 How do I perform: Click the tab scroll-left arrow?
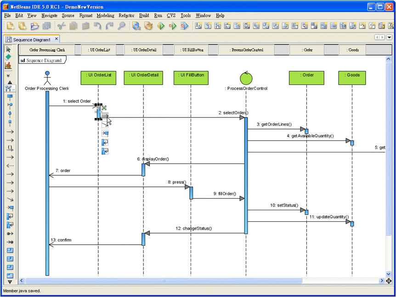[x=377, y=37]
